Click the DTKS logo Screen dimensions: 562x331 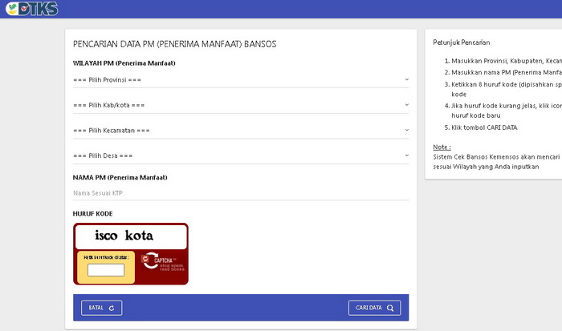click(x=32, y=9)
